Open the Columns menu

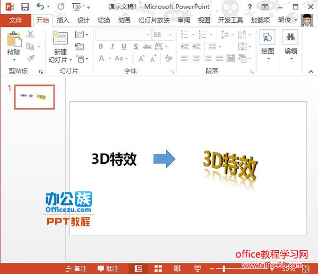[215, 47]
